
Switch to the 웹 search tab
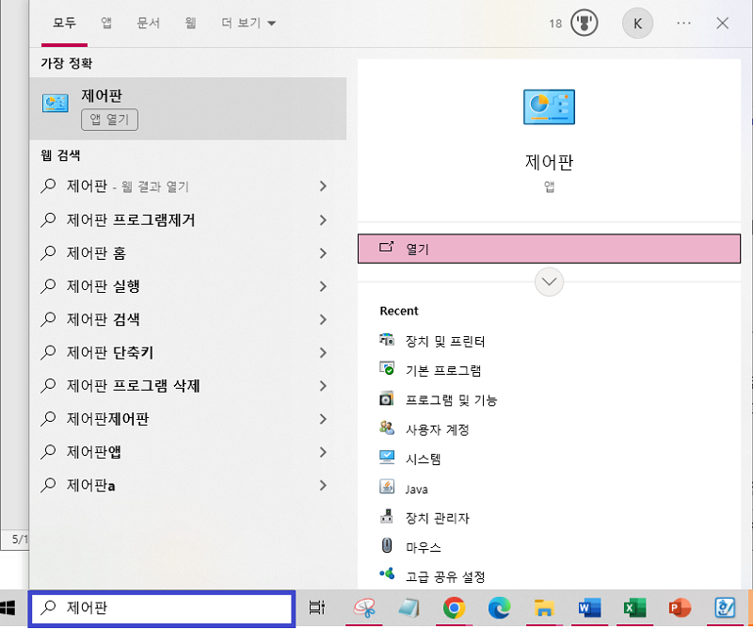click(x=191, y=24)
